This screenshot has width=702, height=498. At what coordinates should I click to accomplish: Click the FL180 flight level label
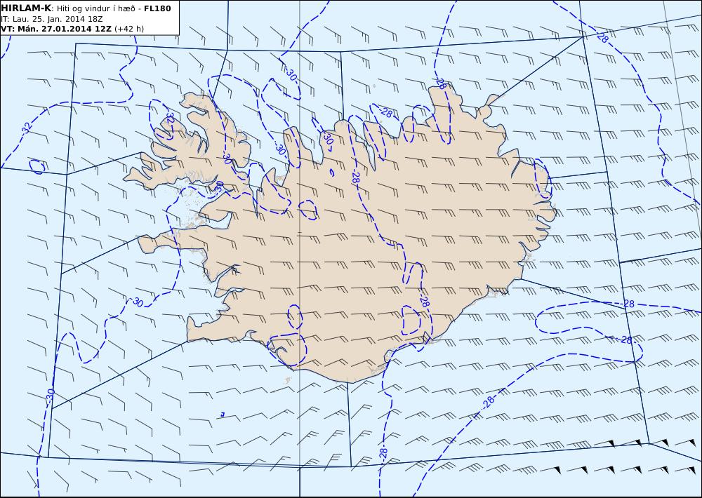coord(157,8)
